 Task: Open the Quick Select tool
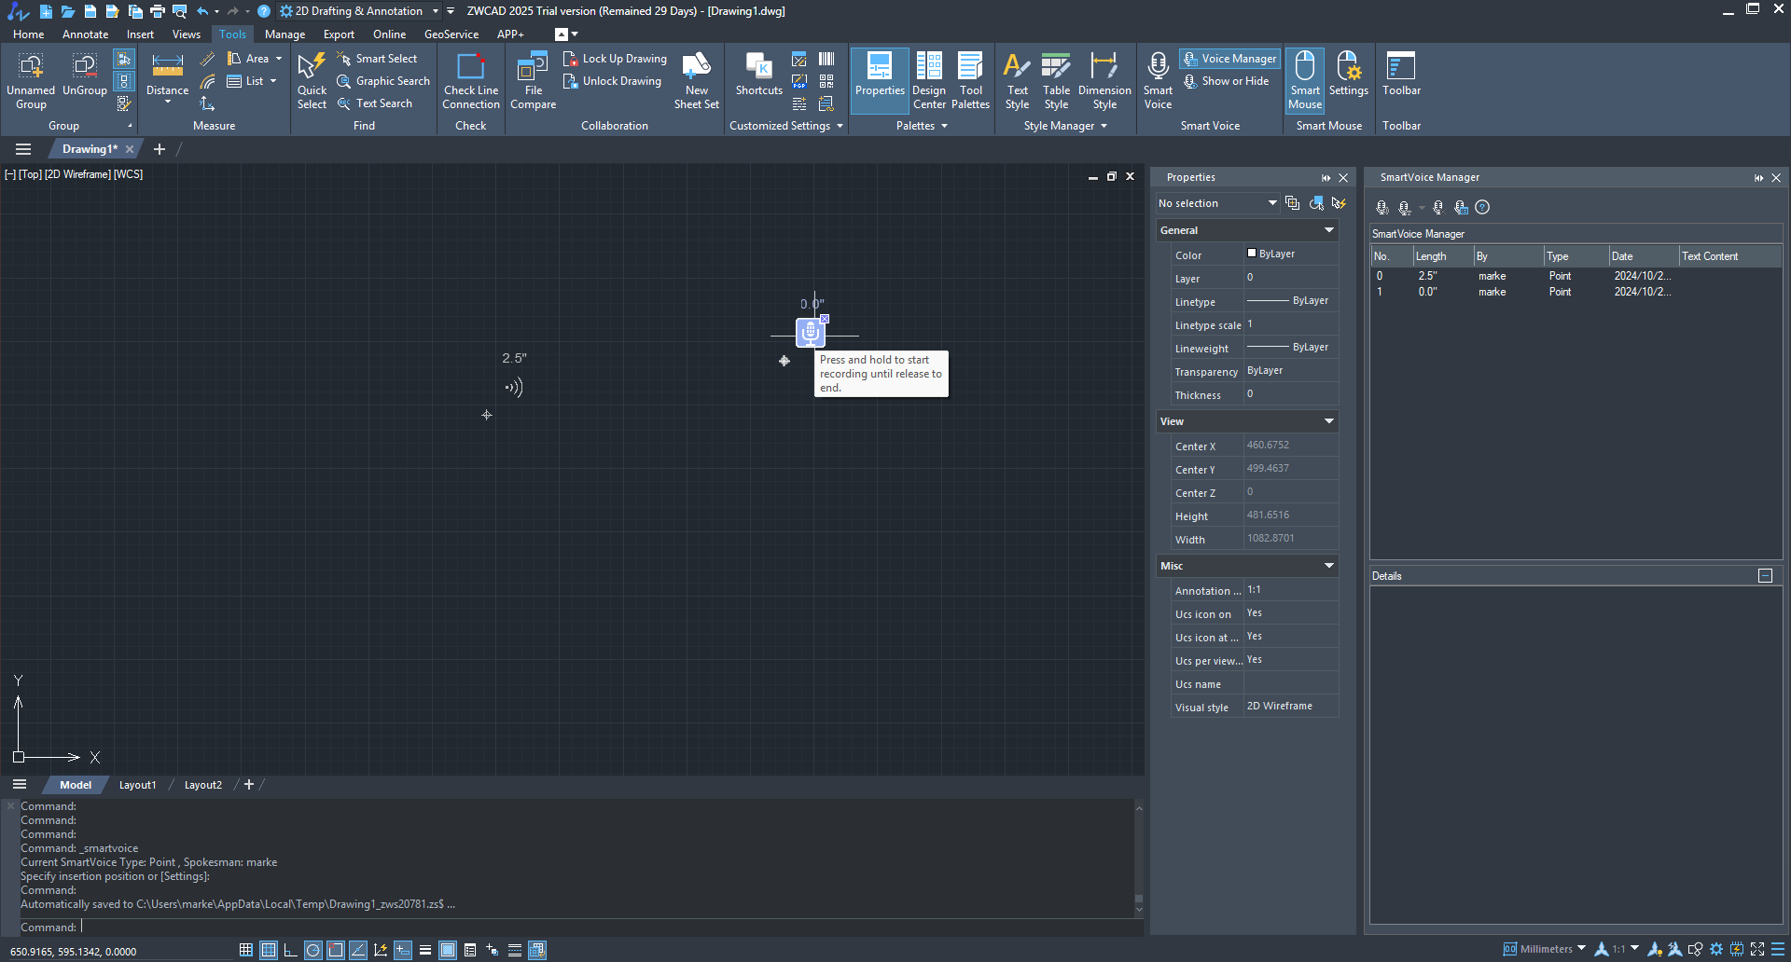click(x=312, y=80)
